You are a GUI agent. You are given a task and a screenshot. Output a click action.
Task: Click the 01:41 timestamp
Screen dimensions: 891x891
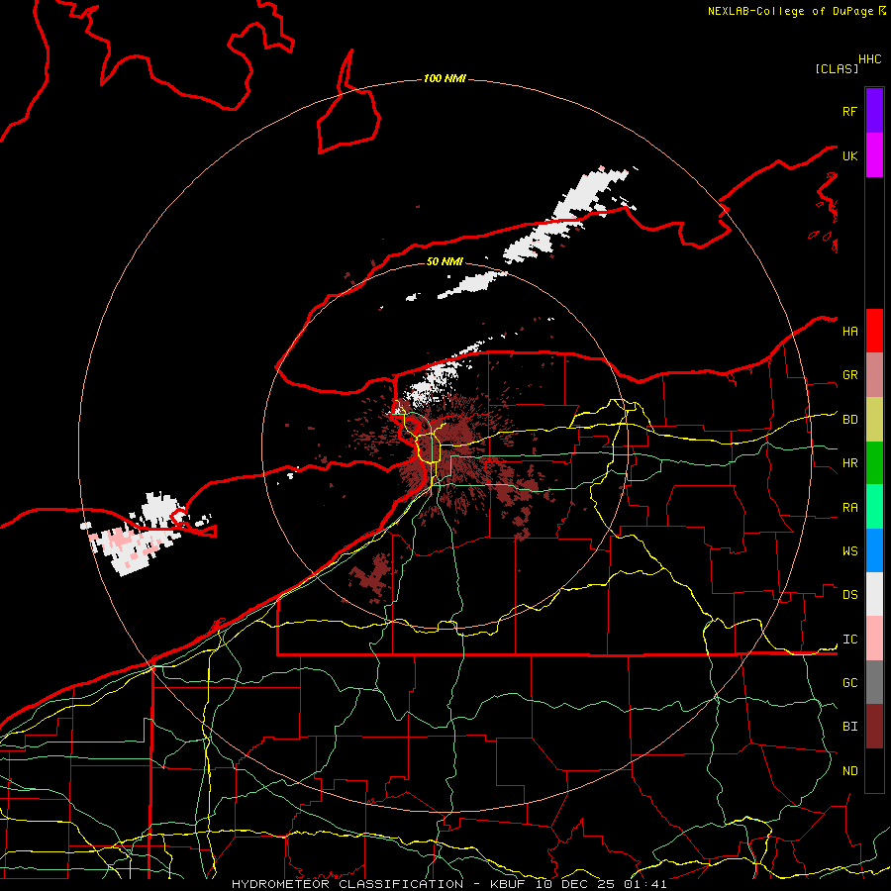644,884
